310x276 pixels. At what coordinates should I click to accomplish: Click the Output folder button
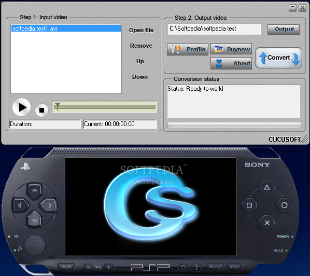click(x=284, y=29)
